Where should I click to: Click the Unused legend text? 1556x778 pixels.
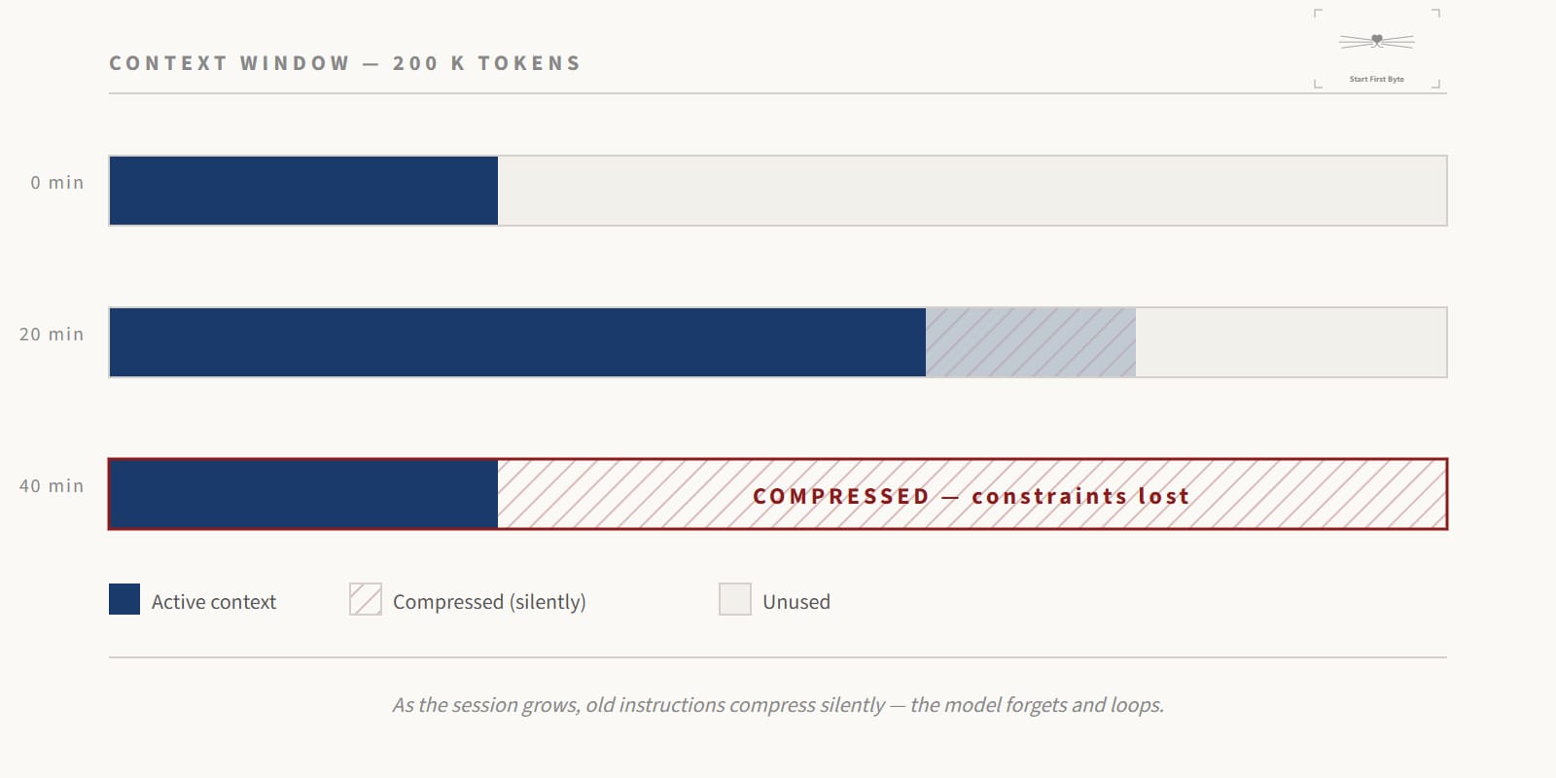[x=796, y=602]
